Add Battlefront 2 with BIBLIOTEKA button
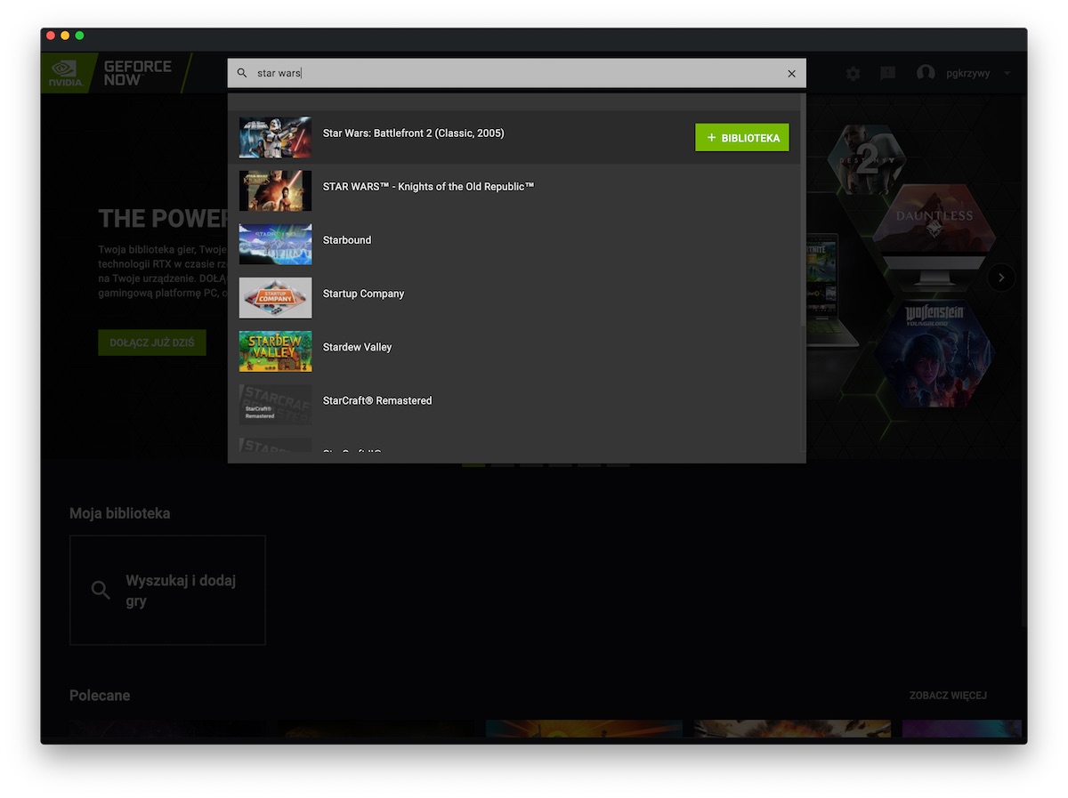 [742, 138]
